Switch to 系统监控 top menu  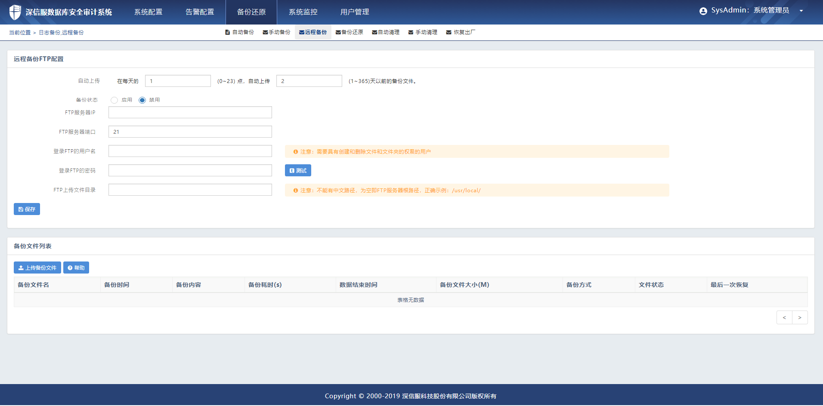(x=303, y=12)
